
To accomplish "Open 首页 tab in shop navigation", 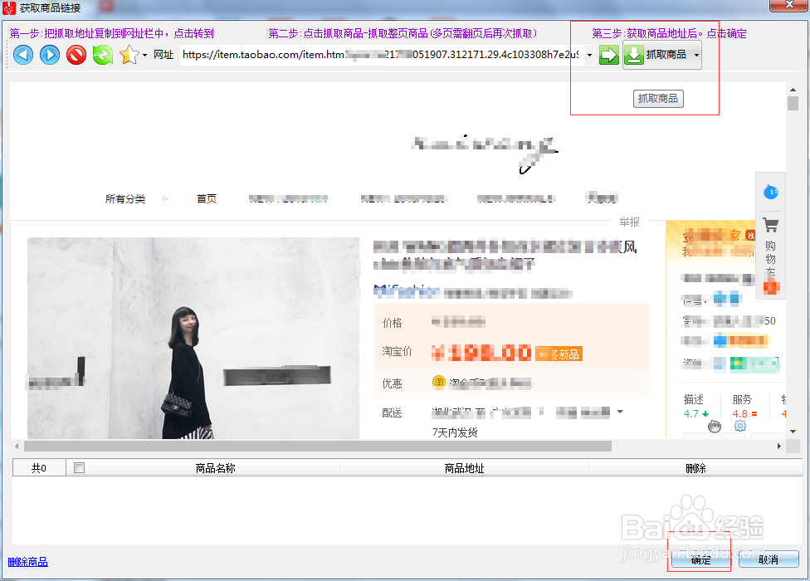I will [x=207, y=199].
